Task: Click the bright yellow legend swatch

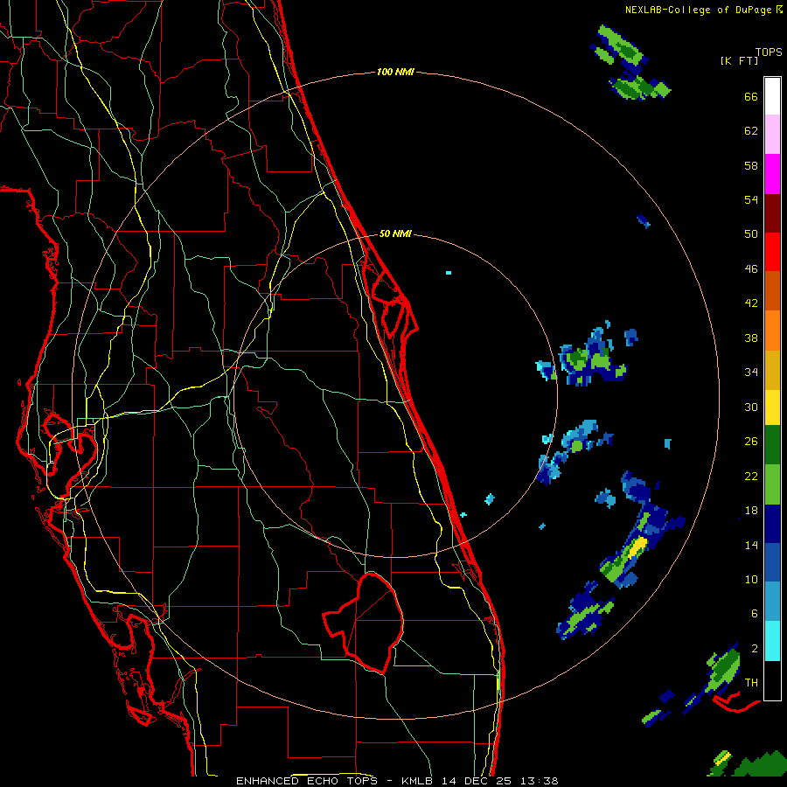Action: [772, 407]
